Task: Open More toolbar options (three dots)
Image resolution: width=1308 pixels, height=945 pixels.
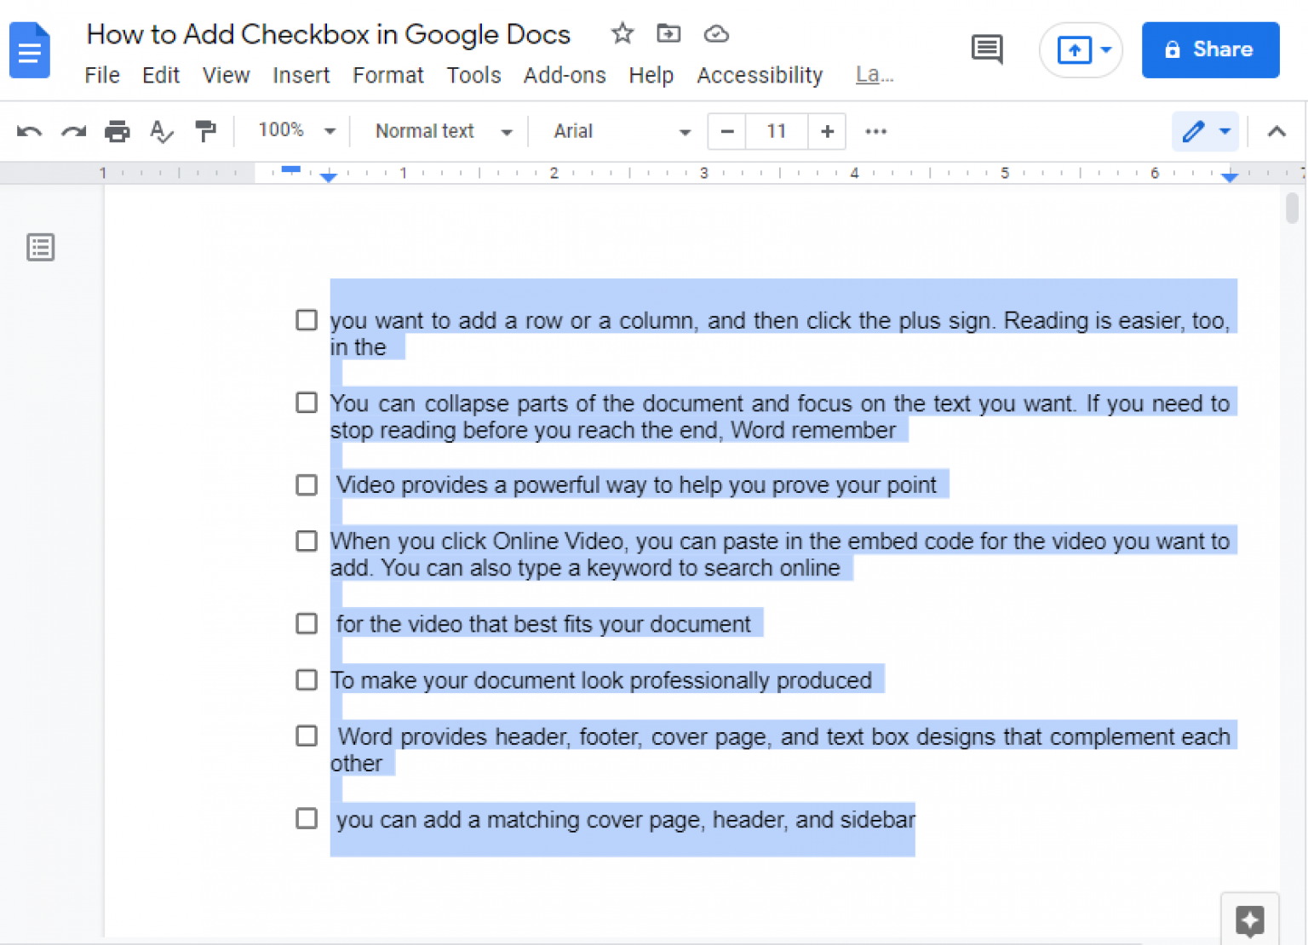Action: point(875,131)
